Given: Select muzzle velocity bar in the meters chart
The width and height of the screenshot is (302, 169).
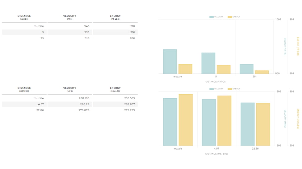Looking at the screenshot, I should pyautogui.click(x=170, y=122).
